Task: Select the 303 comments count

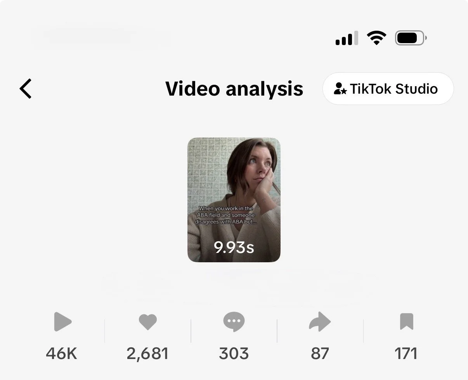Action: 234,354
